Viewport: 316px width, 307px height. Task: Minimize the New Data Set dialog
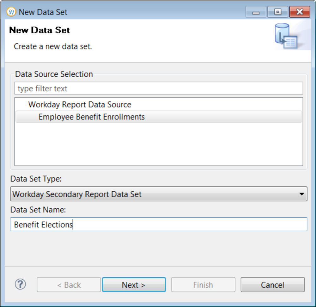256,12
